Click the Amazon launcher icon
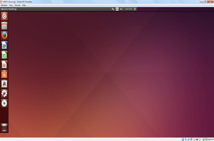The height and width of the screenshot is (141, 214). click(x=4, y=84)
